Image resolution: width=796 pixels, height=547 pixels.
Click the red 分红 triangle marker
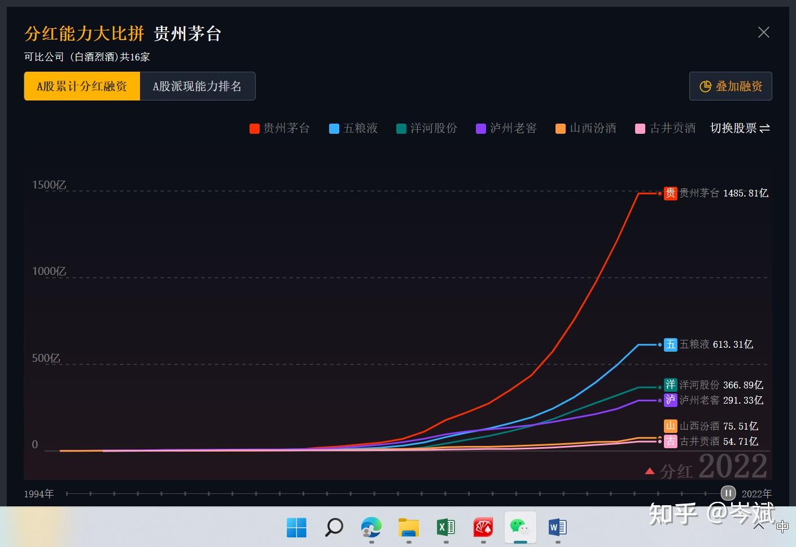click(x=650, y=471)
